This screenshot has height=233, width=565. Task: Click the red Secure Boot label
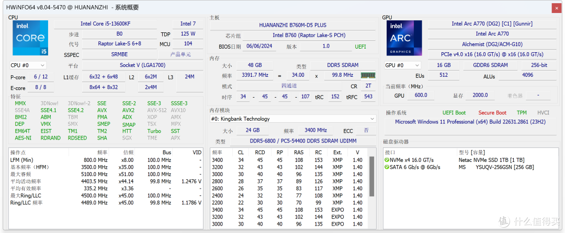492,112
